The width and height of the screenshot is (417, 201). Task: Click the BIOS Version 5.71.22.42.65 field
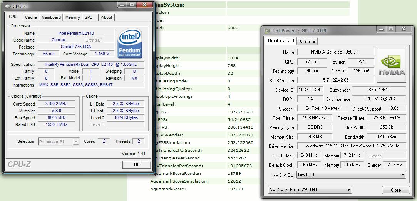(x=336, y=80)
